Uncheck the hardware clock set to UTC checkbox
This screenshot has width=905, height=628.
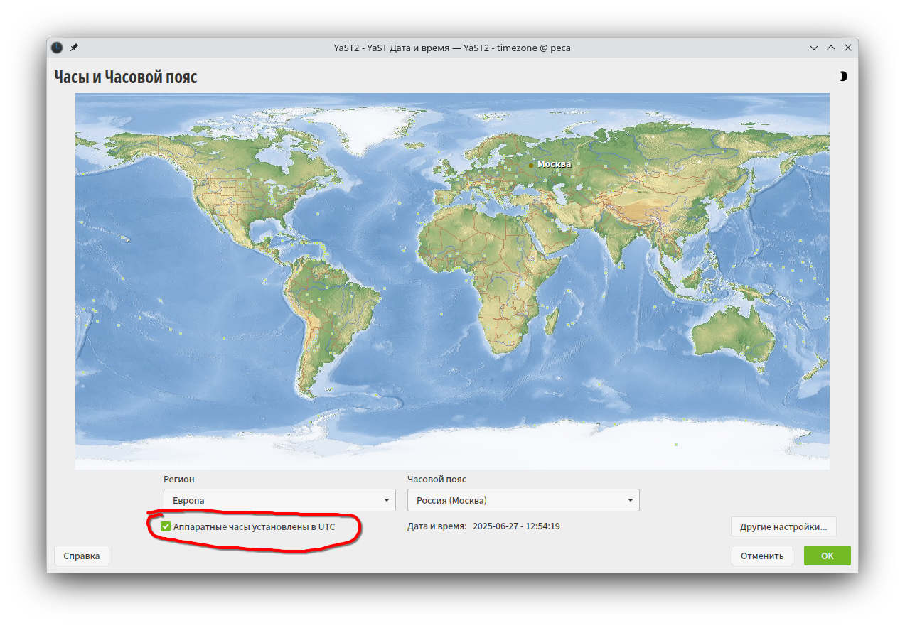[x=166, y=526]
